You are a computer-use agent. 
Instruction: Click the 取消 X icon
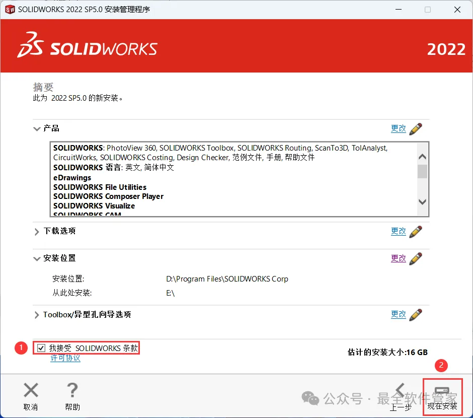(31, 390)
